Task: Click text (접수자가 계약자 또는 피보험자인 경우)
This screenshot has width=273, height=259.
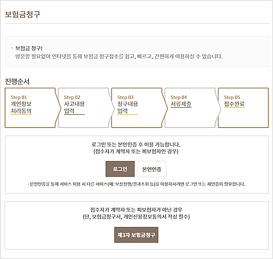Action: pos(136,151)
